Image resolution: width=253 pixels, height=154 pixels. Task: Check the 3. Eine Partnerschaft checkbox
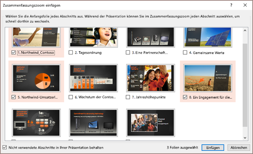pyautogui.click(x=128, y=52)
